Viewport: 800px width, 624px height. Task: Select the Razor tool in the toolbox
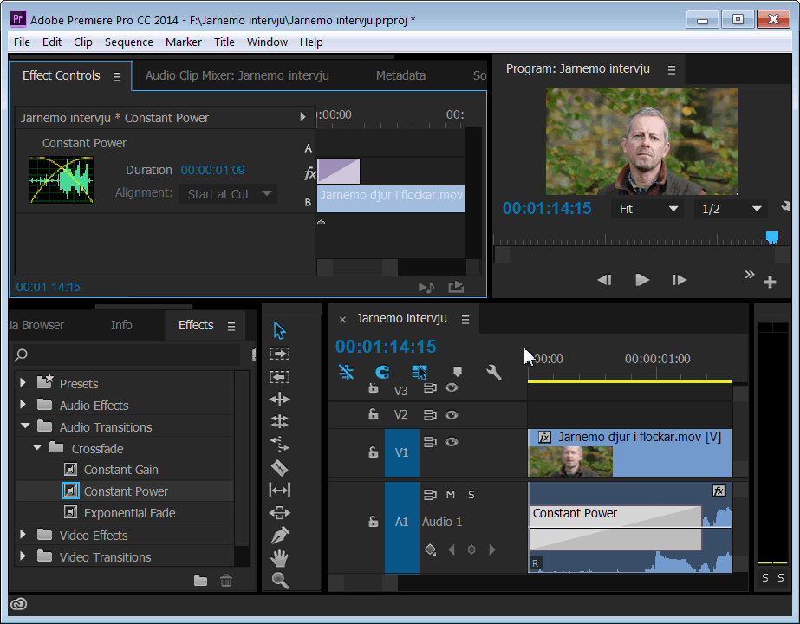pyautogui.click(x=280, y=467)
